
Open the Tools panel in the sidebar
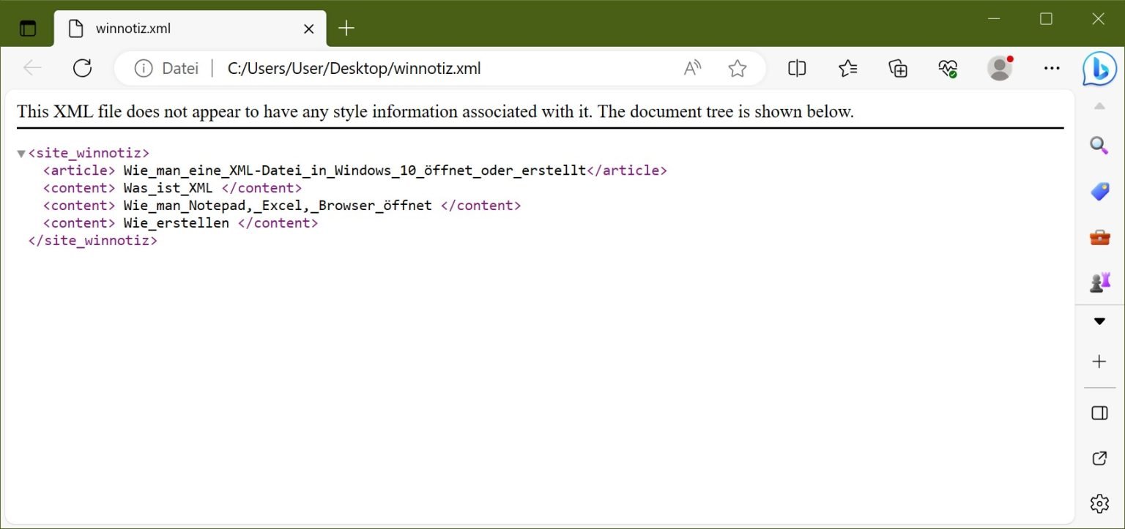point(1099,237)
